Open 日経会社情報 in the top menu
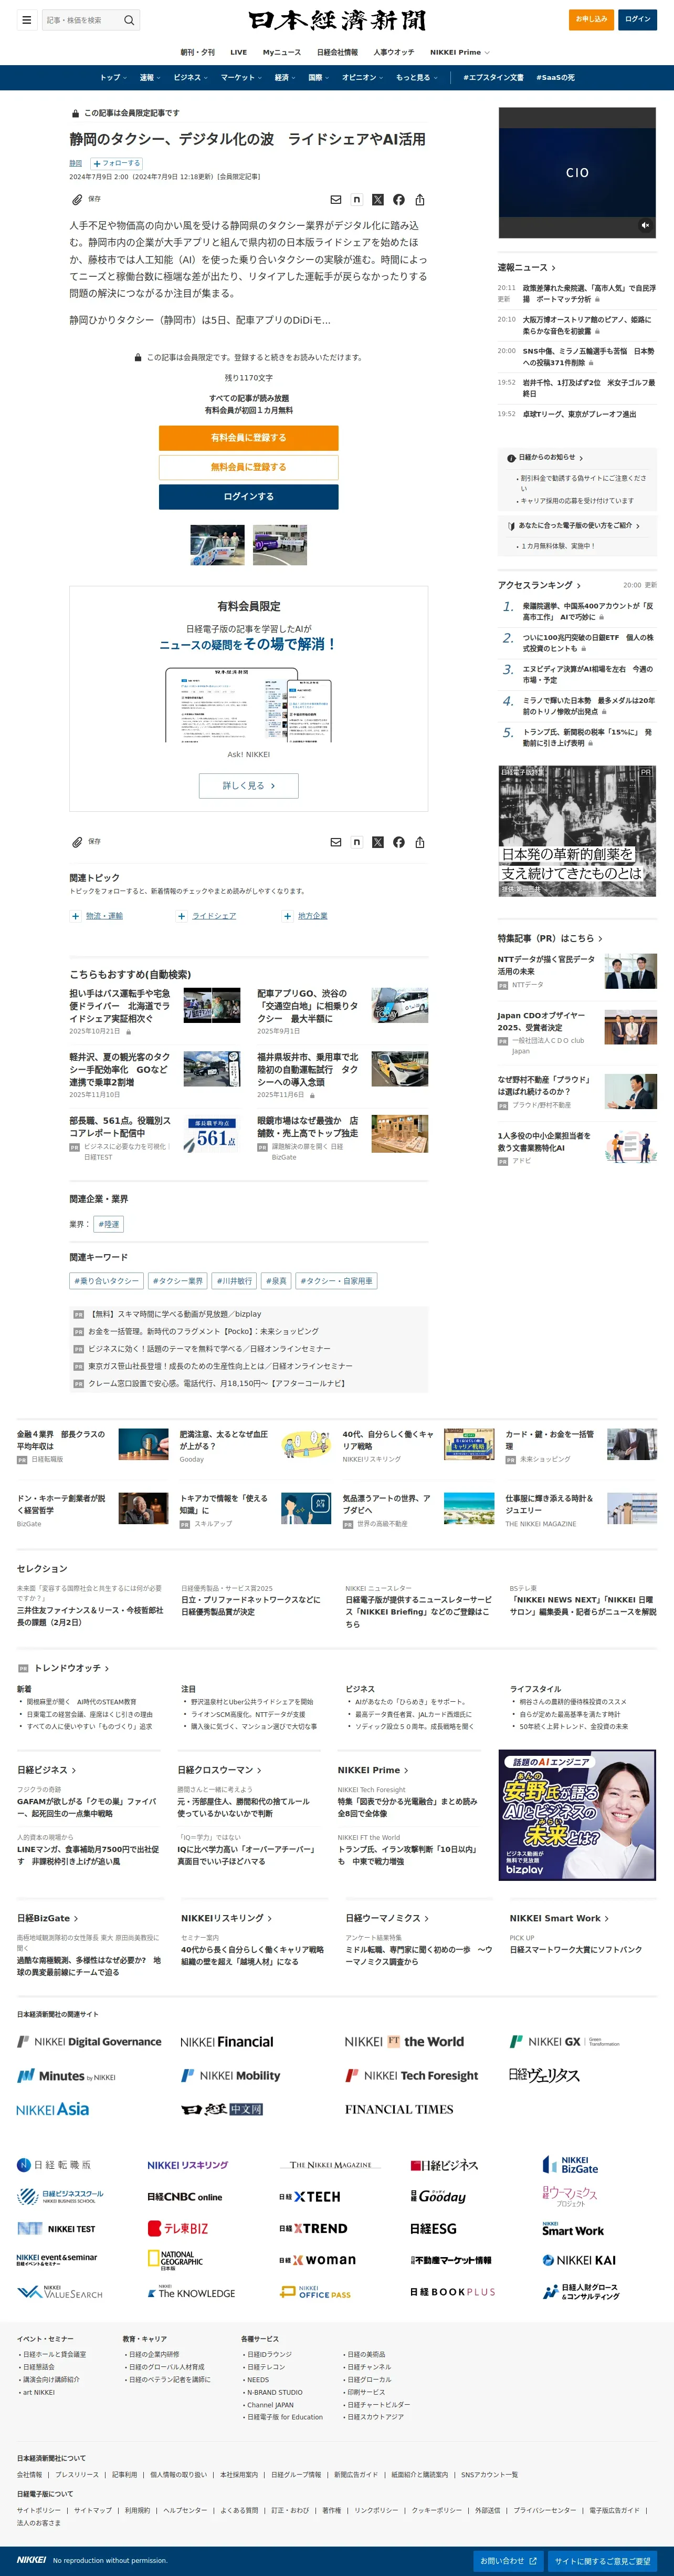 point(336,52)
